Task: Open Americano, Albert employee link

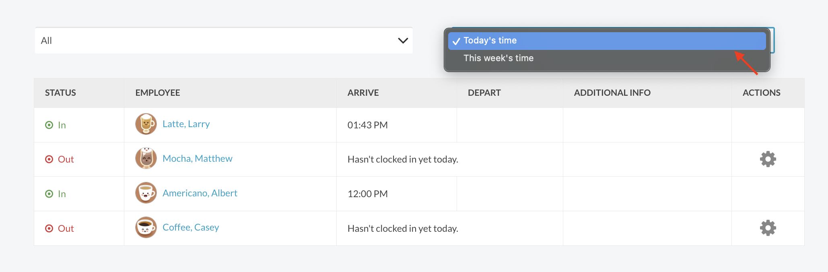Action: pos(200,193)
